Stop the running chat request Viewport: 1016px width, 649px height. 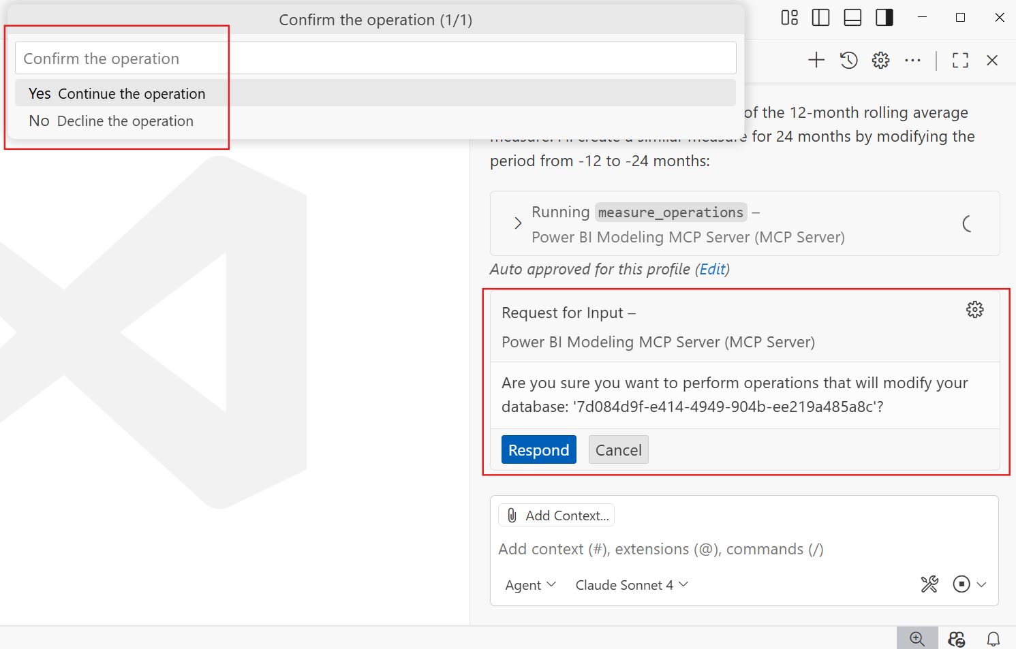click(962, 584)
